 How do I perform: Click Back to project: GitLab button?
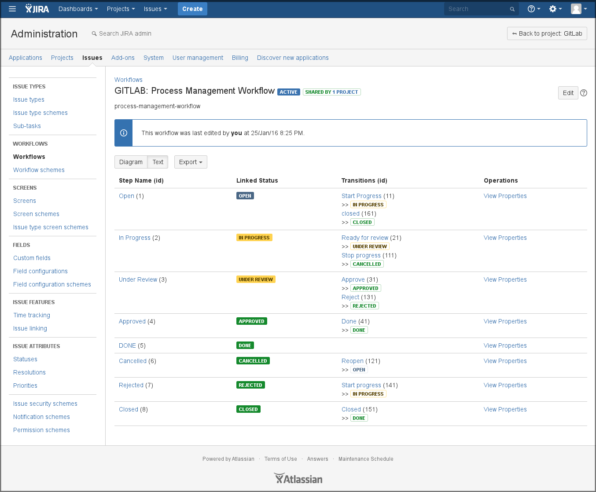pos(547,33)
